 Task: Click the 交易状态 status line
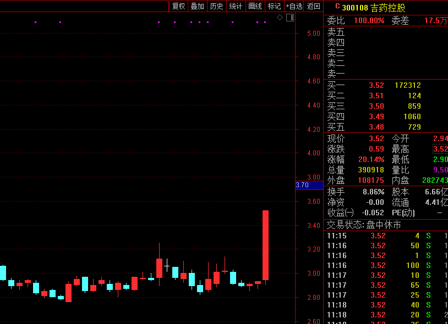[x=364, y=225]
